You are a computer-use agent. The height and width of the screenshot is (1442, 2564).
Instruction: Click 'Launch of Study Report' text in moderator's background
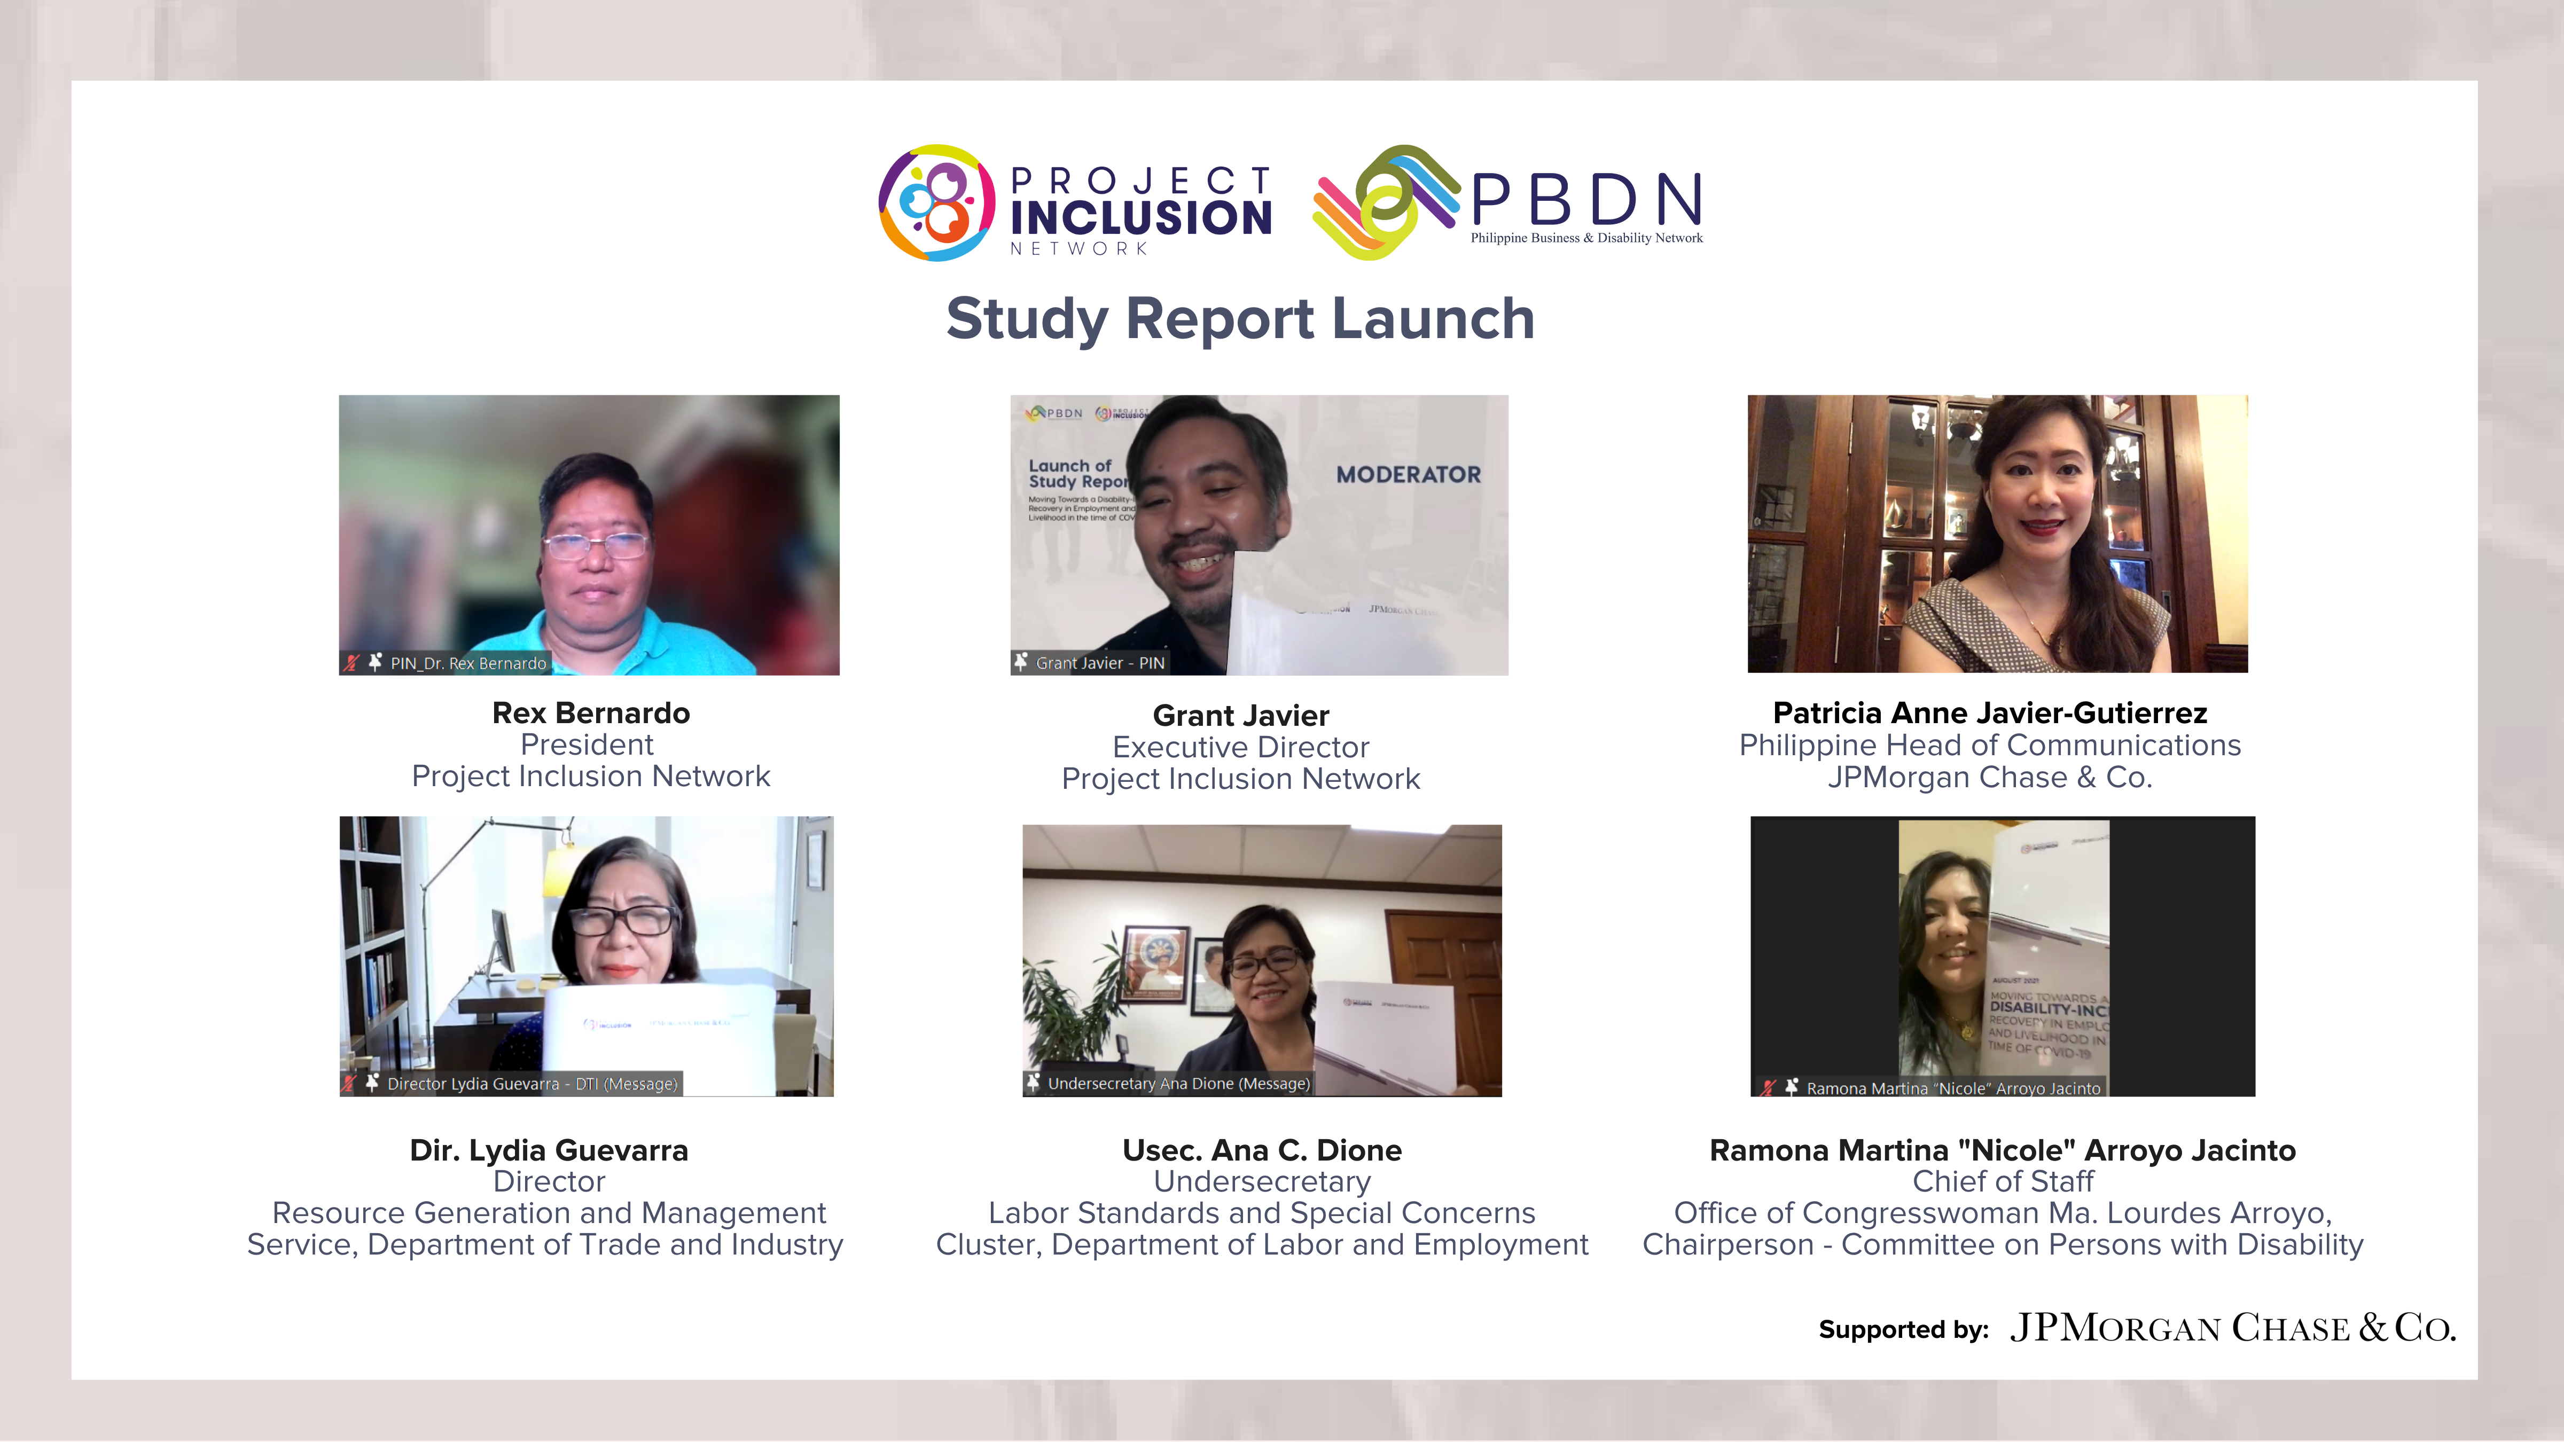pos(1079,473)
